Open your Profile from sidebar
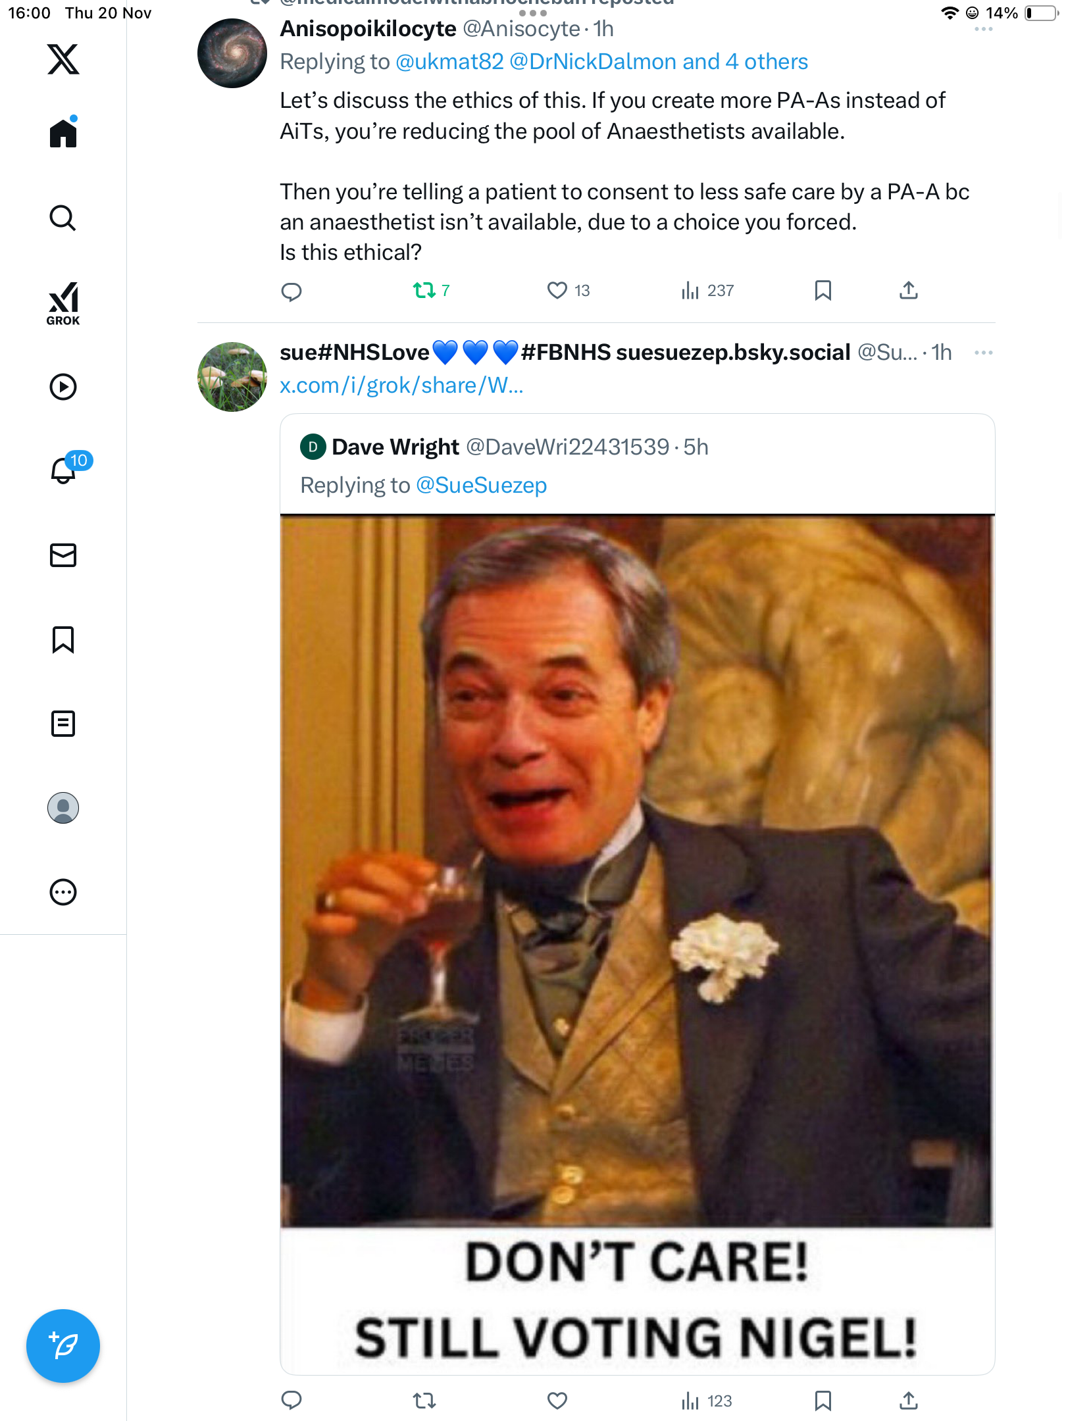This screenshot has width=1066, height=1421. tap(63, 808)
